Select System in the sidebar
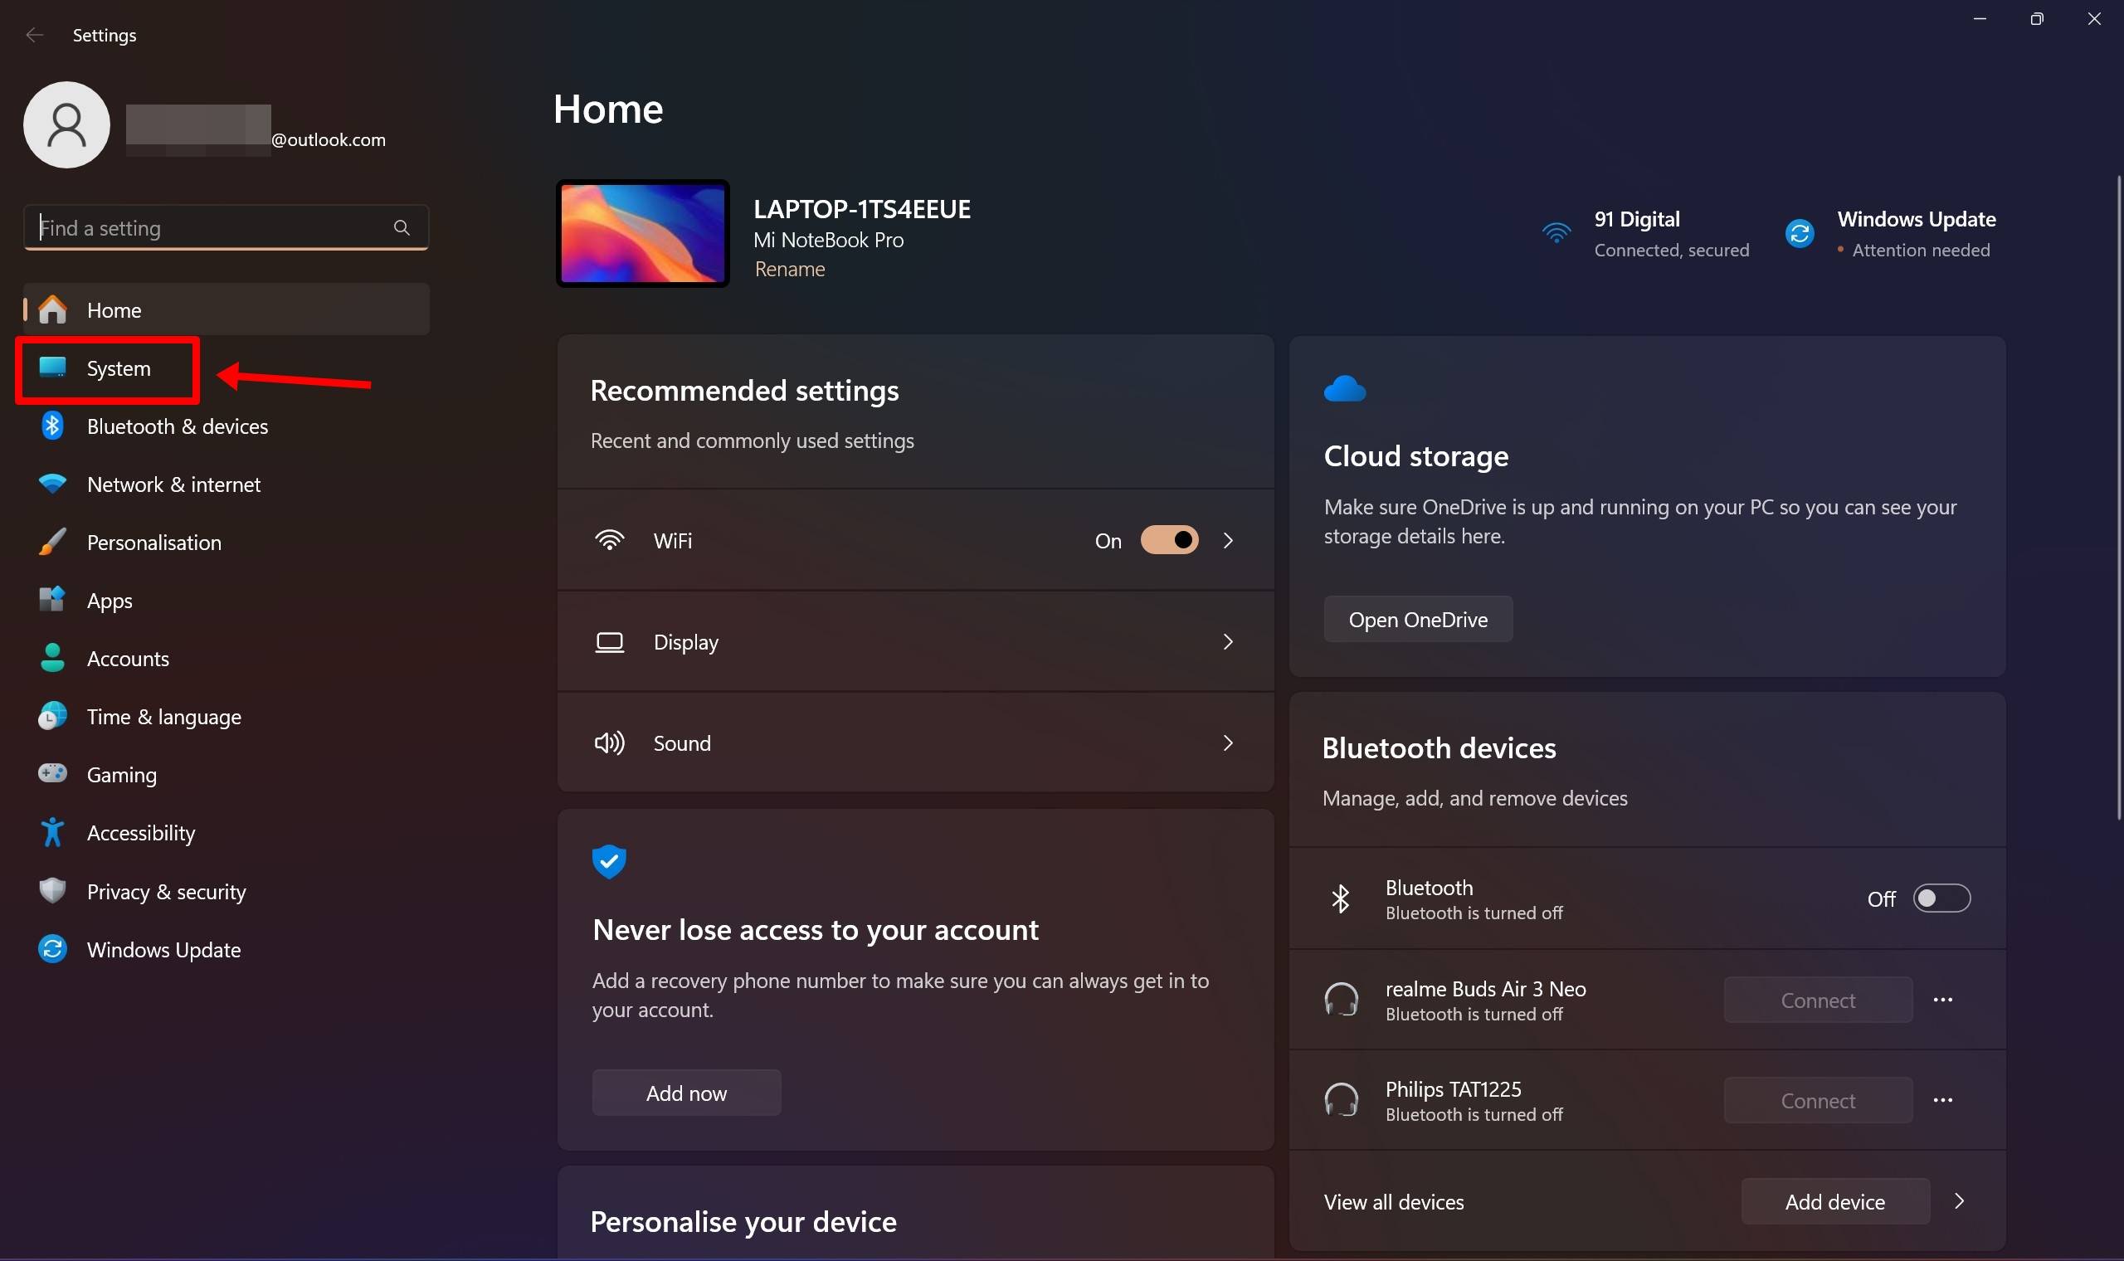The image size is (2124, 1261). (x=117, y=368)
